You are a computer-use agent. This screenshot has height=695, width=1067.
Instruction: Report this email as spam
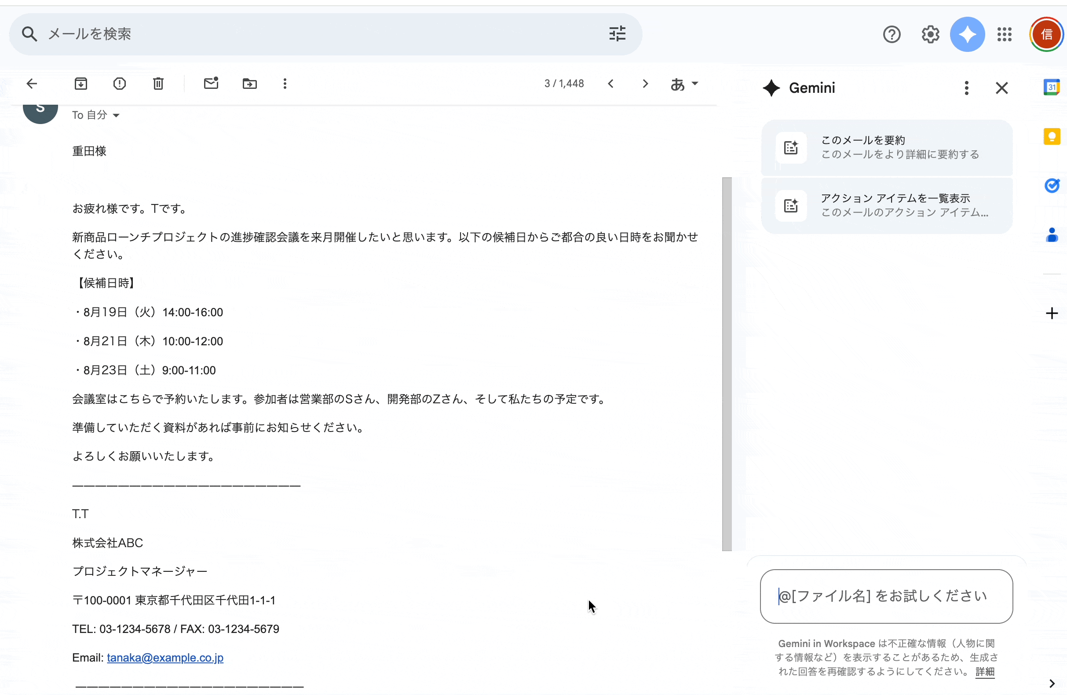point(119,84)
